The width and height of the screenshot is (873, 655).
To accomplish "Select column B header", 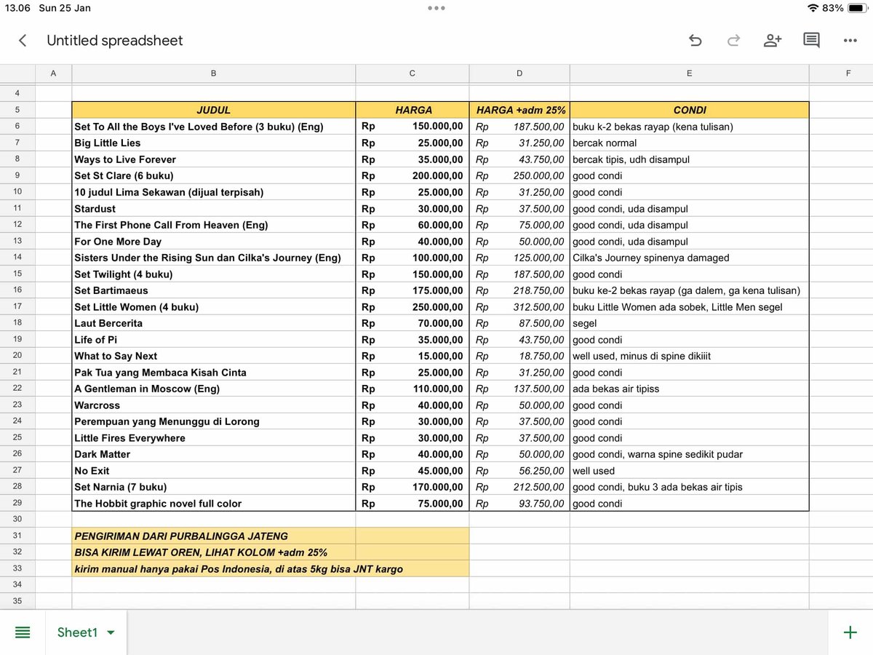I will (x=213, y=74).
